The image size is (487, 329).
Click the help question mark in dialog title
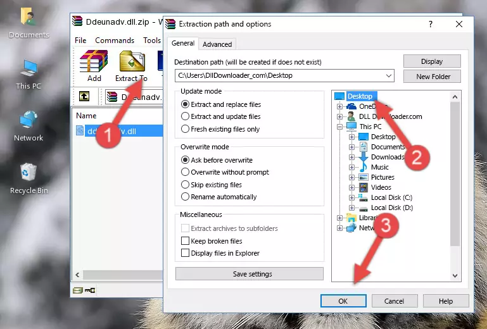point(431,24)
